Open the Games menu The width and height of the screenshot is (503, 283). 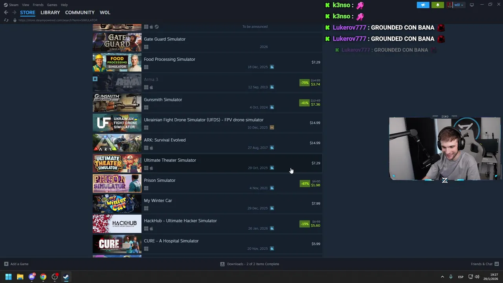52,5
